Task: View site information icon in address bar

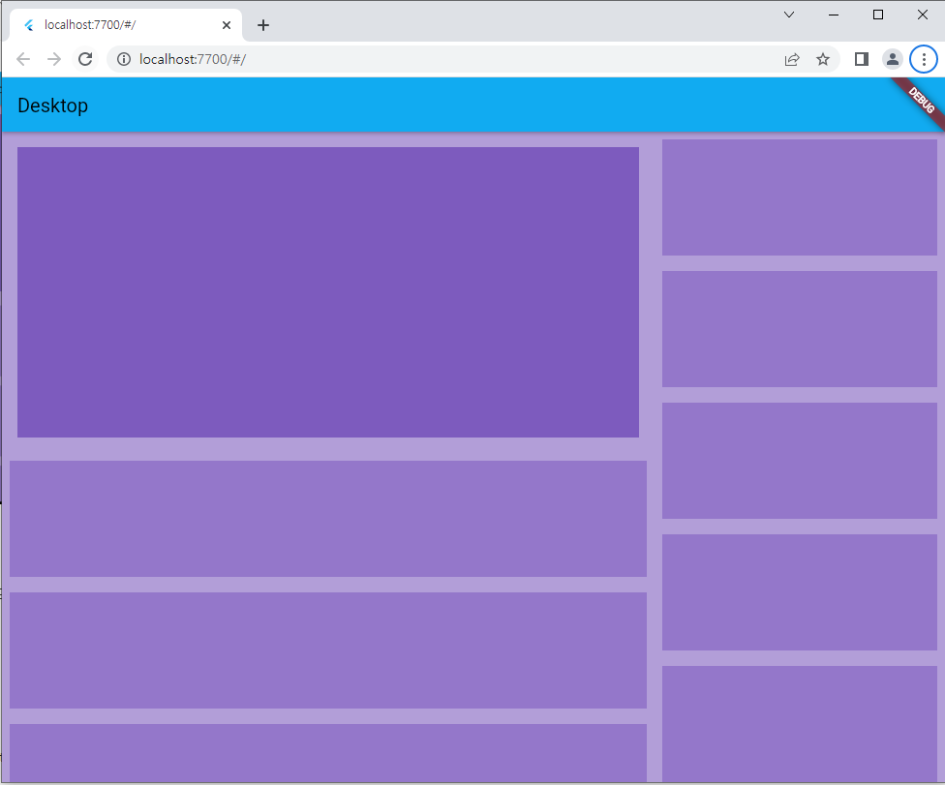Action: (x=124, y=59)
